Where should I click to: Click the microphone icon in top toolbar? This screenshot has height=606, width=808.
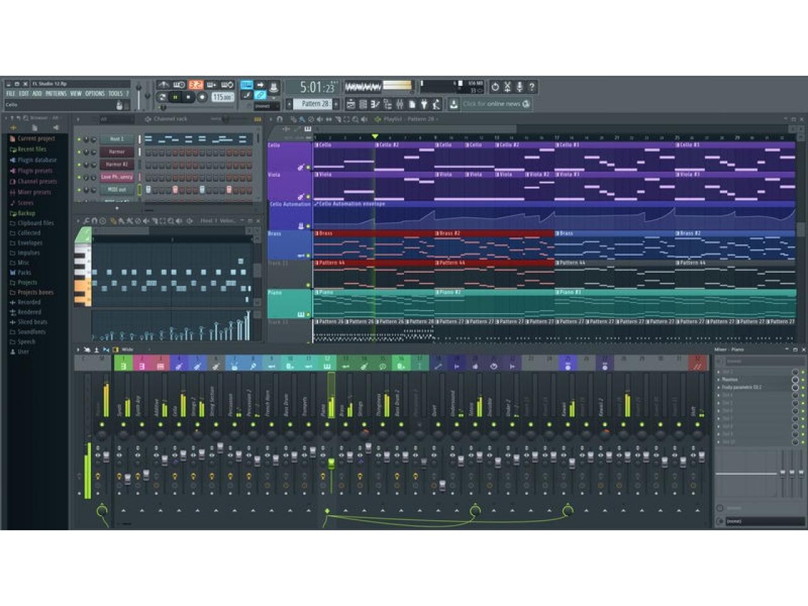(x=520, y=86)
